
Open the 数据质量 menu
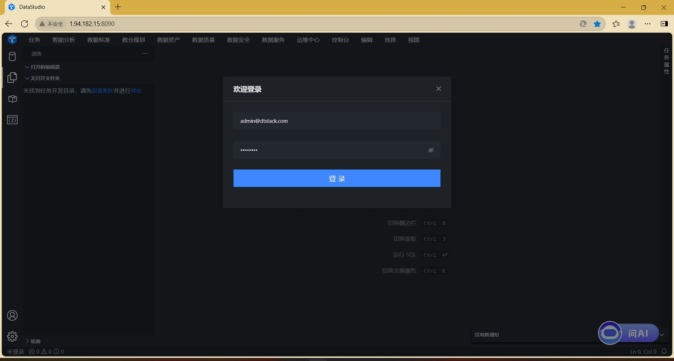(203, 40)
